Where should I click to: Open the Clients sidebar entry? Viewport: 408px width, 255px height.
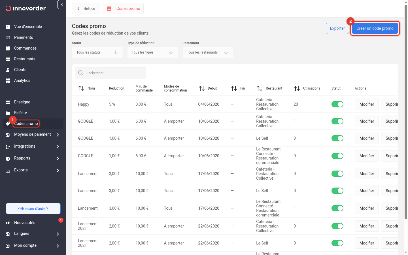click(33, 70)
